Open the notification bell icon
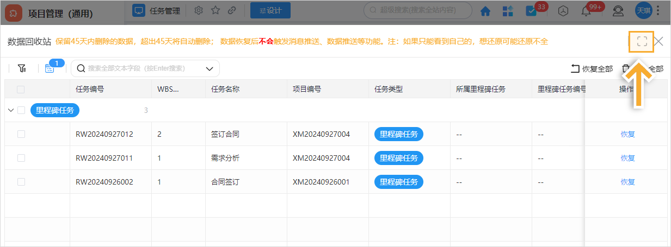Image resolution: width=671 pixels, height=247 pixels. [586, 11]
